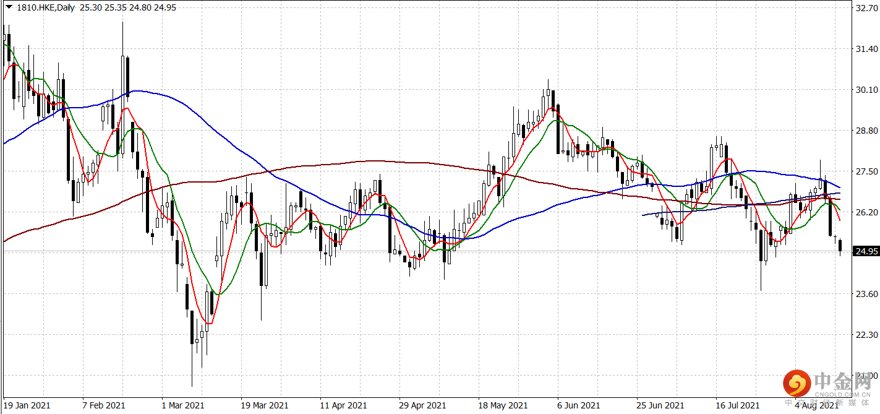
Task: Click the 27.50 price axis label
Action: pyautogui.click(x=866, y=171)
